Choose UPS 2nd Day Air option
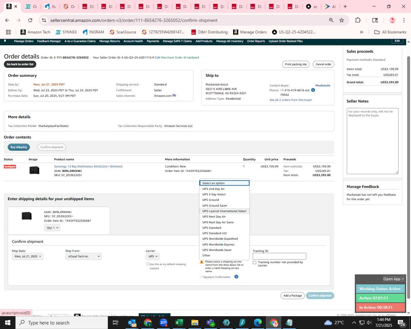This screenshot has height=329, width=411. click(x=224, y=189)
